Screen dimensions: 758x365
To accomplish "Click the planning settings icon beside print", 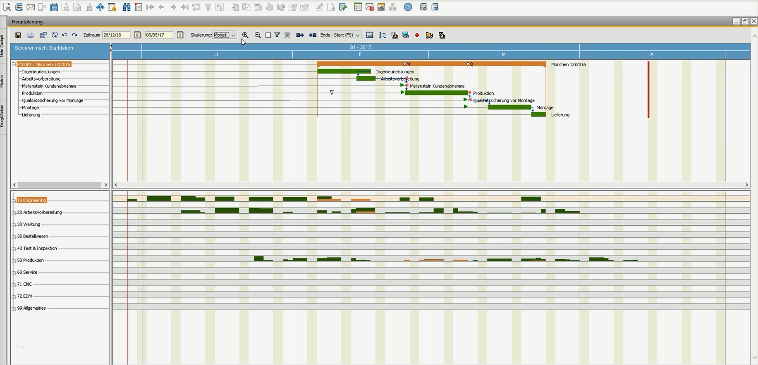I will [43, 35].
